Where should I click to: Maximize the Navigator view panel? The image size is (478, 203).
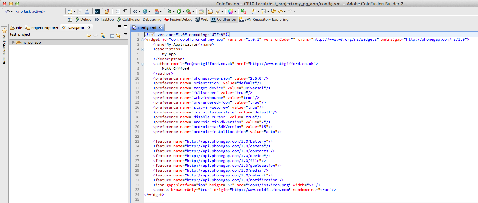coord(125,27)
